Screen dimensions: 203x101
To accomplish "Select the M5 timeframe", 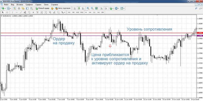I will (x=73, y=12).
